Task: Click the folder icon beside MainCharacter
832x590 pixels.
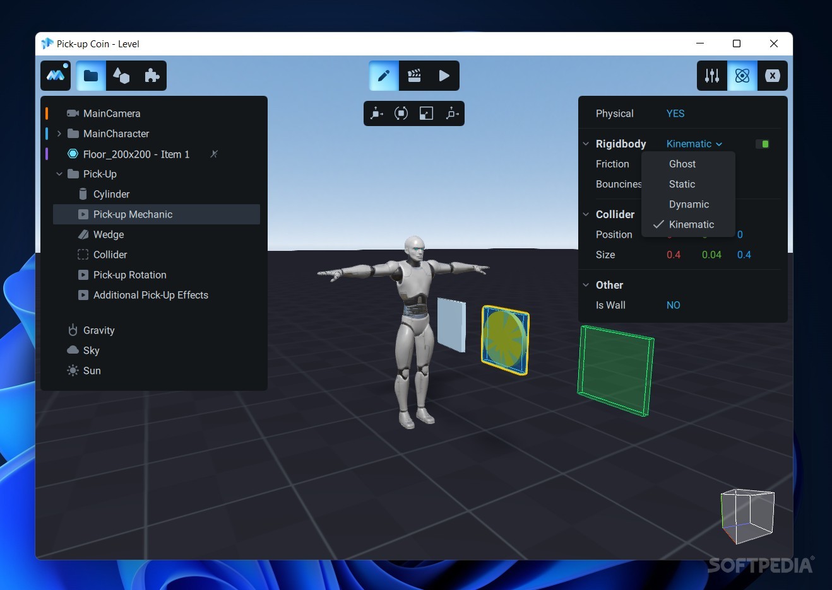Action: [x=73, y=134]
